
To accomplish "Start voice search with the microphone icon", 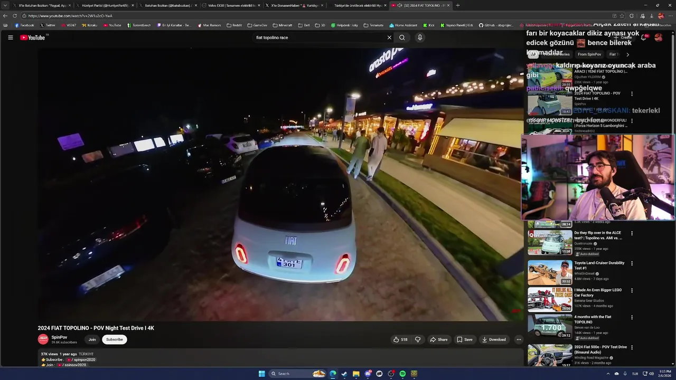I will pyautogui.click(x=420, y=37).
